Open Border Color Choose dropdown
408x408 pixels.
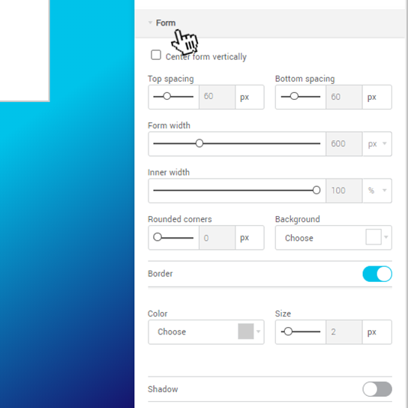[206, 331]
